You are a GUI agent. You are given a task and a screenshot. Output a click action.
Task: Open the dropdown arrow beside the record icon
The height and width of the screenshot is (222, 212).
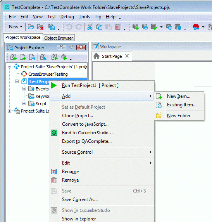(203, 27)
